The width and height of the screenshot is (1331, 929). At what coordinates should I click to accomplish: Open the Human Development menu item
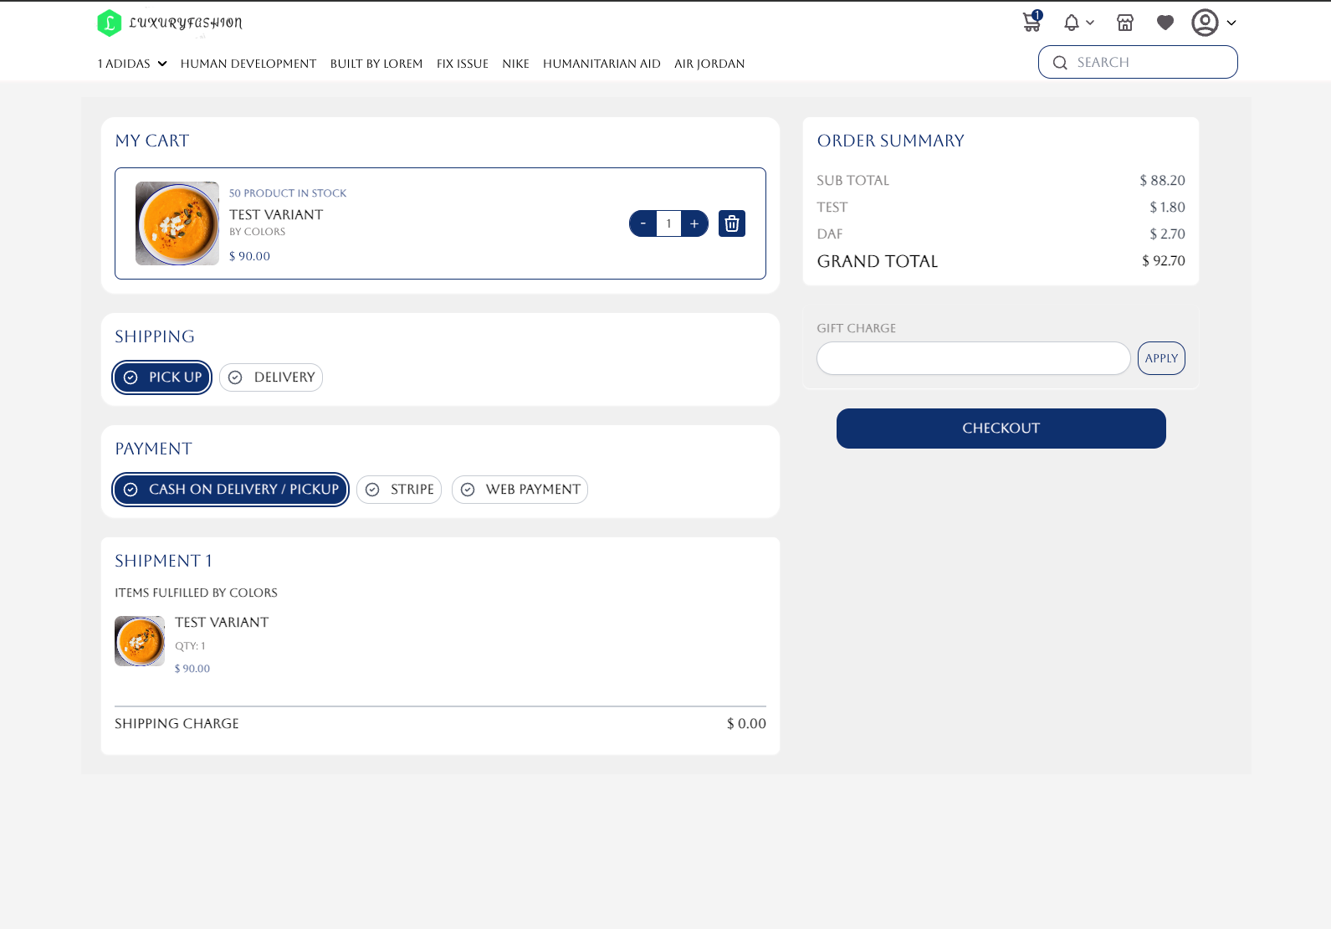(248, 64)
